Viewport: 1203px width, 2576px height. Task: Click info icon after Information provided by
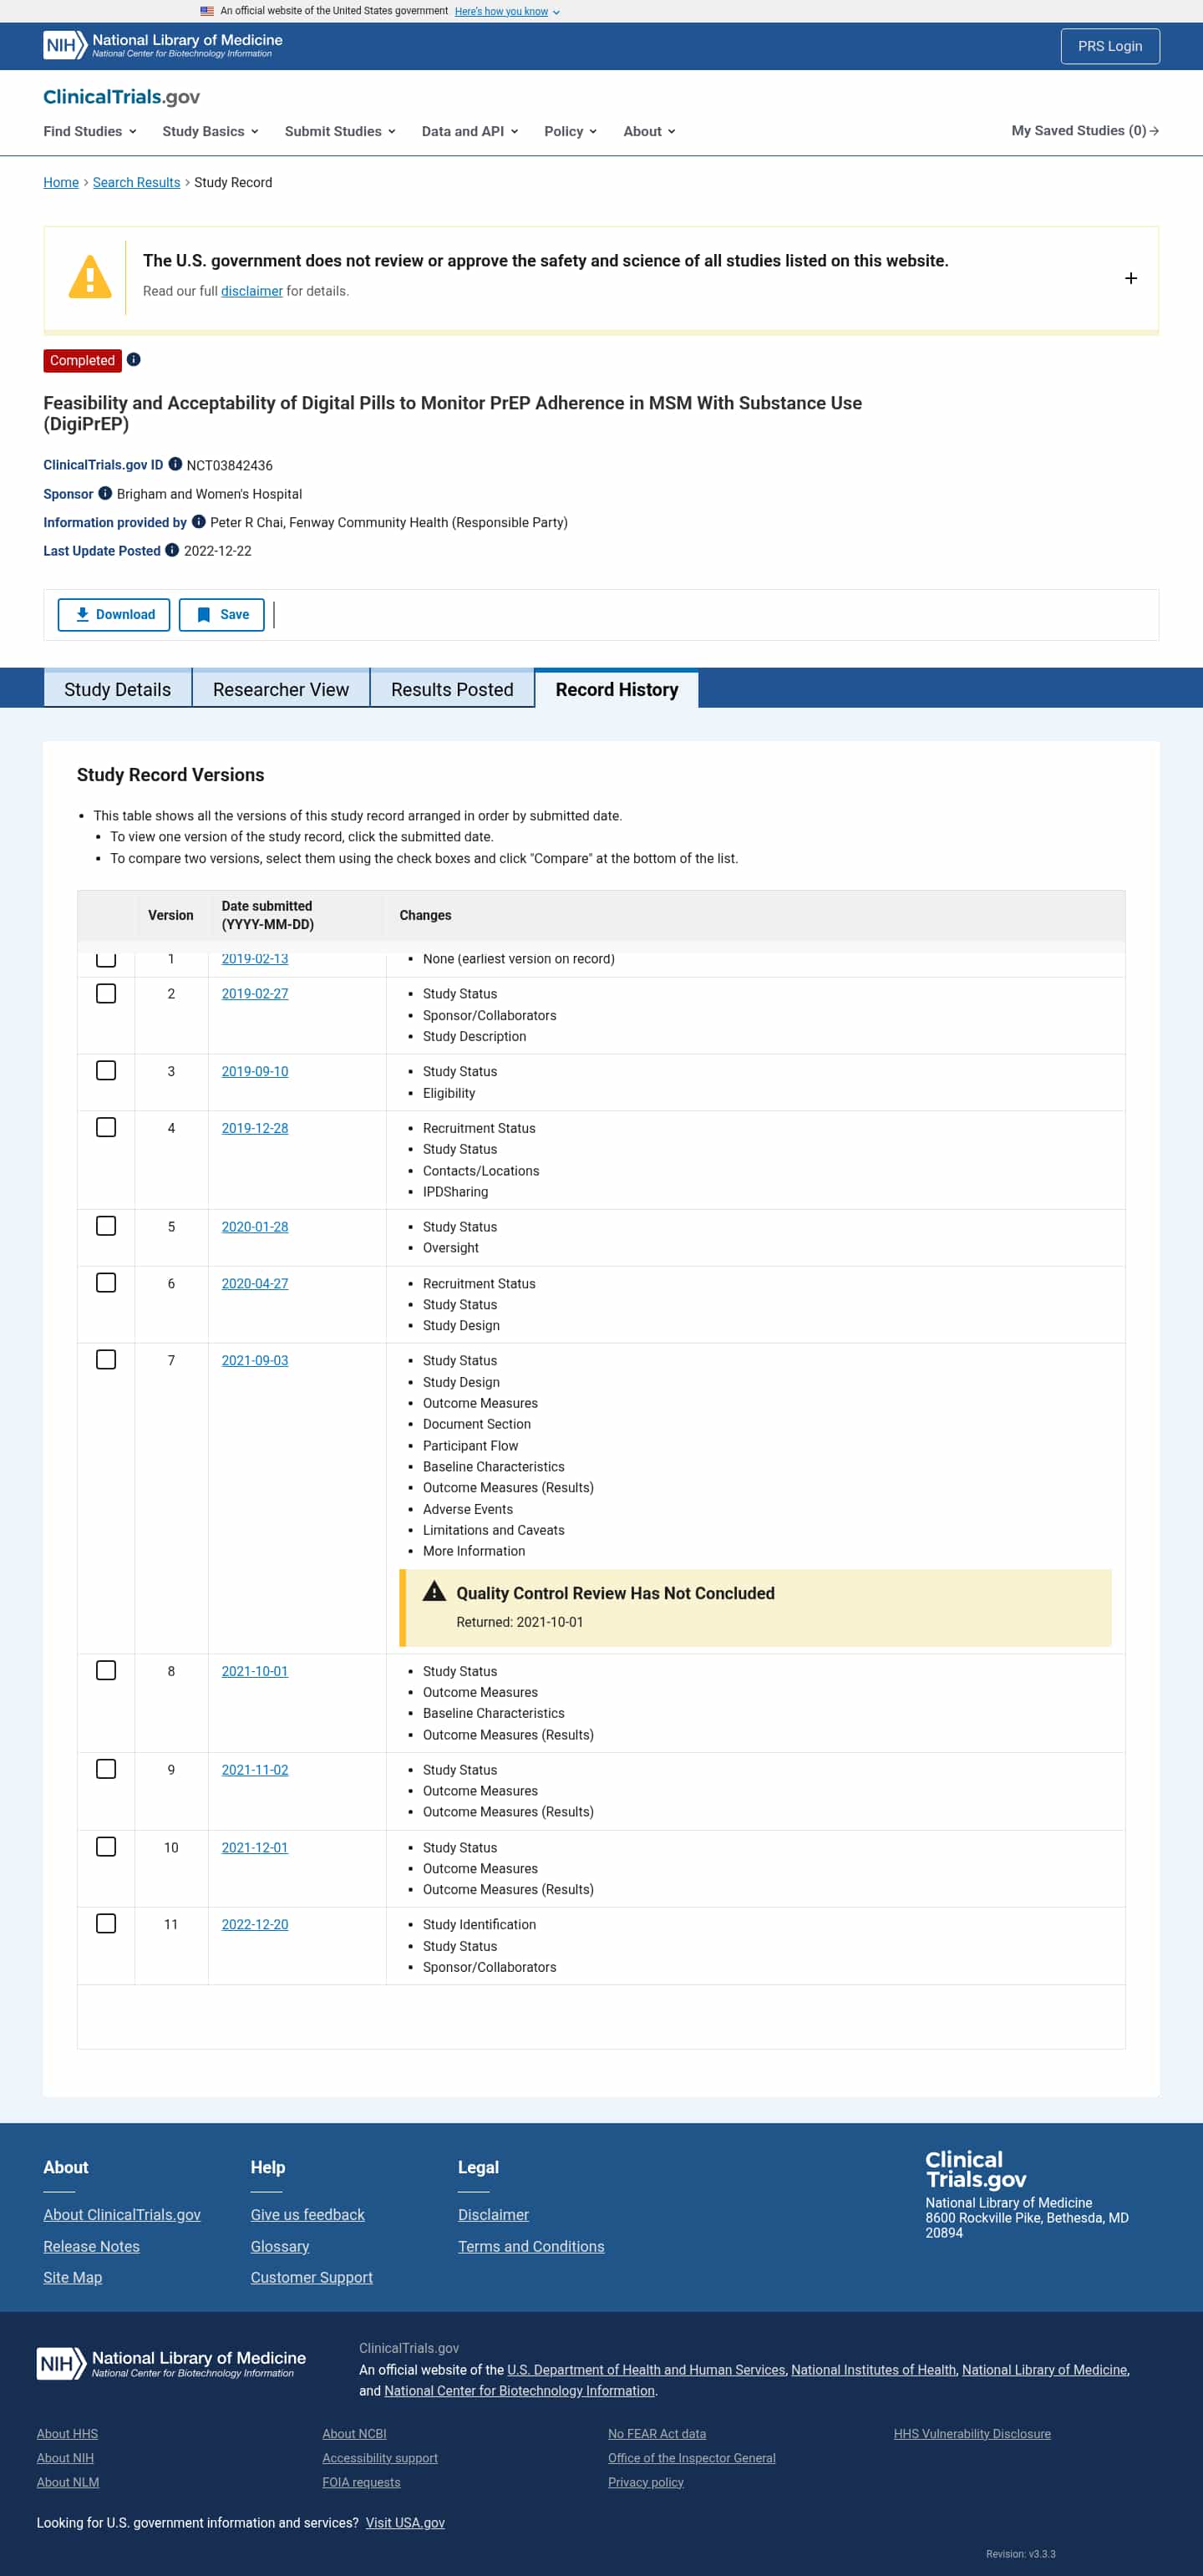(198, 521)
